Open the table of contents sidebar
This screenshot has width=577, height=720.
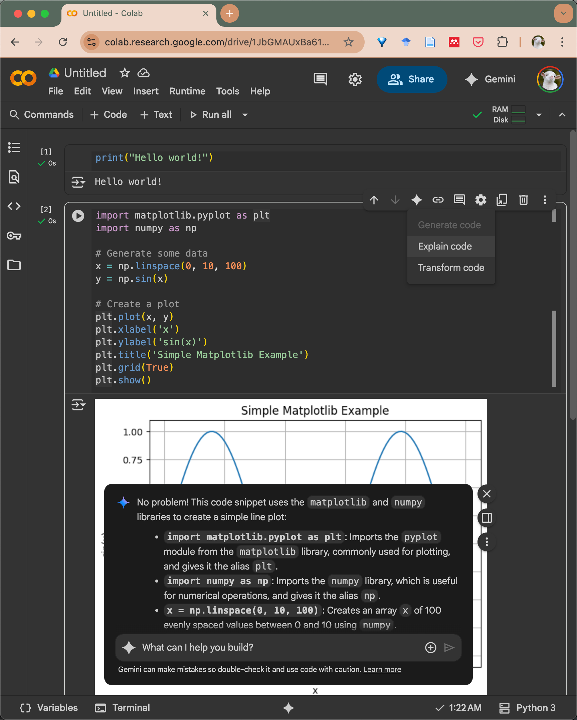coord(14,147)
